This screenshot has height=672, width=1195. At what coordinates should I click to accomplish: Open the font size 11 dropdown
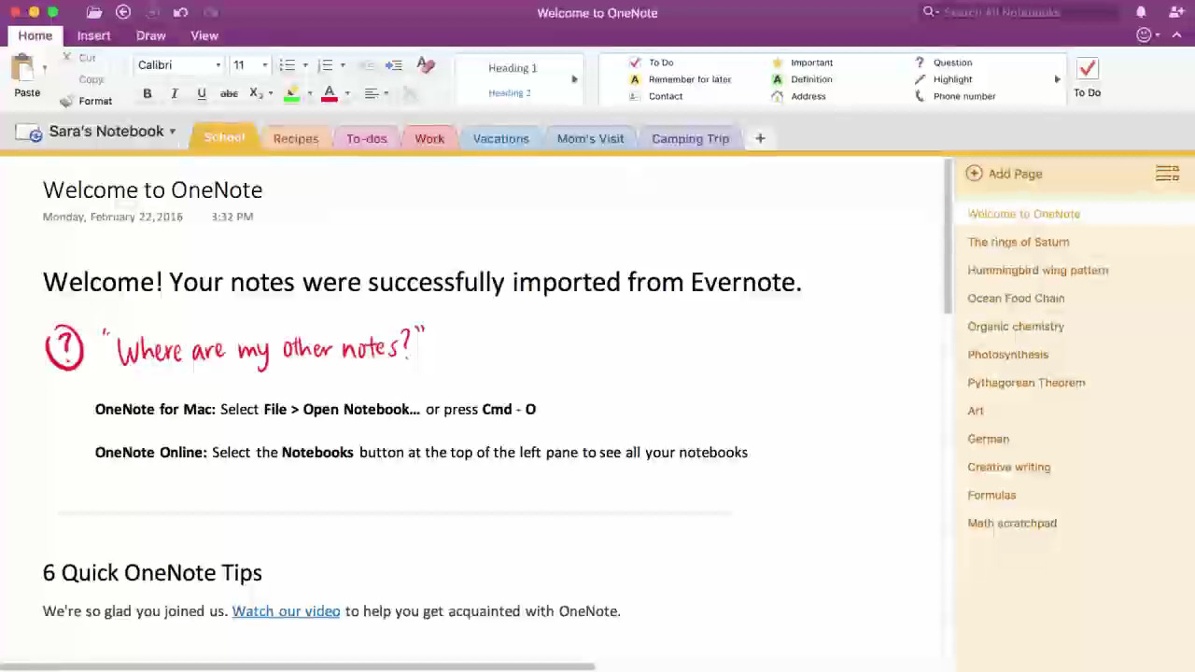264,65
